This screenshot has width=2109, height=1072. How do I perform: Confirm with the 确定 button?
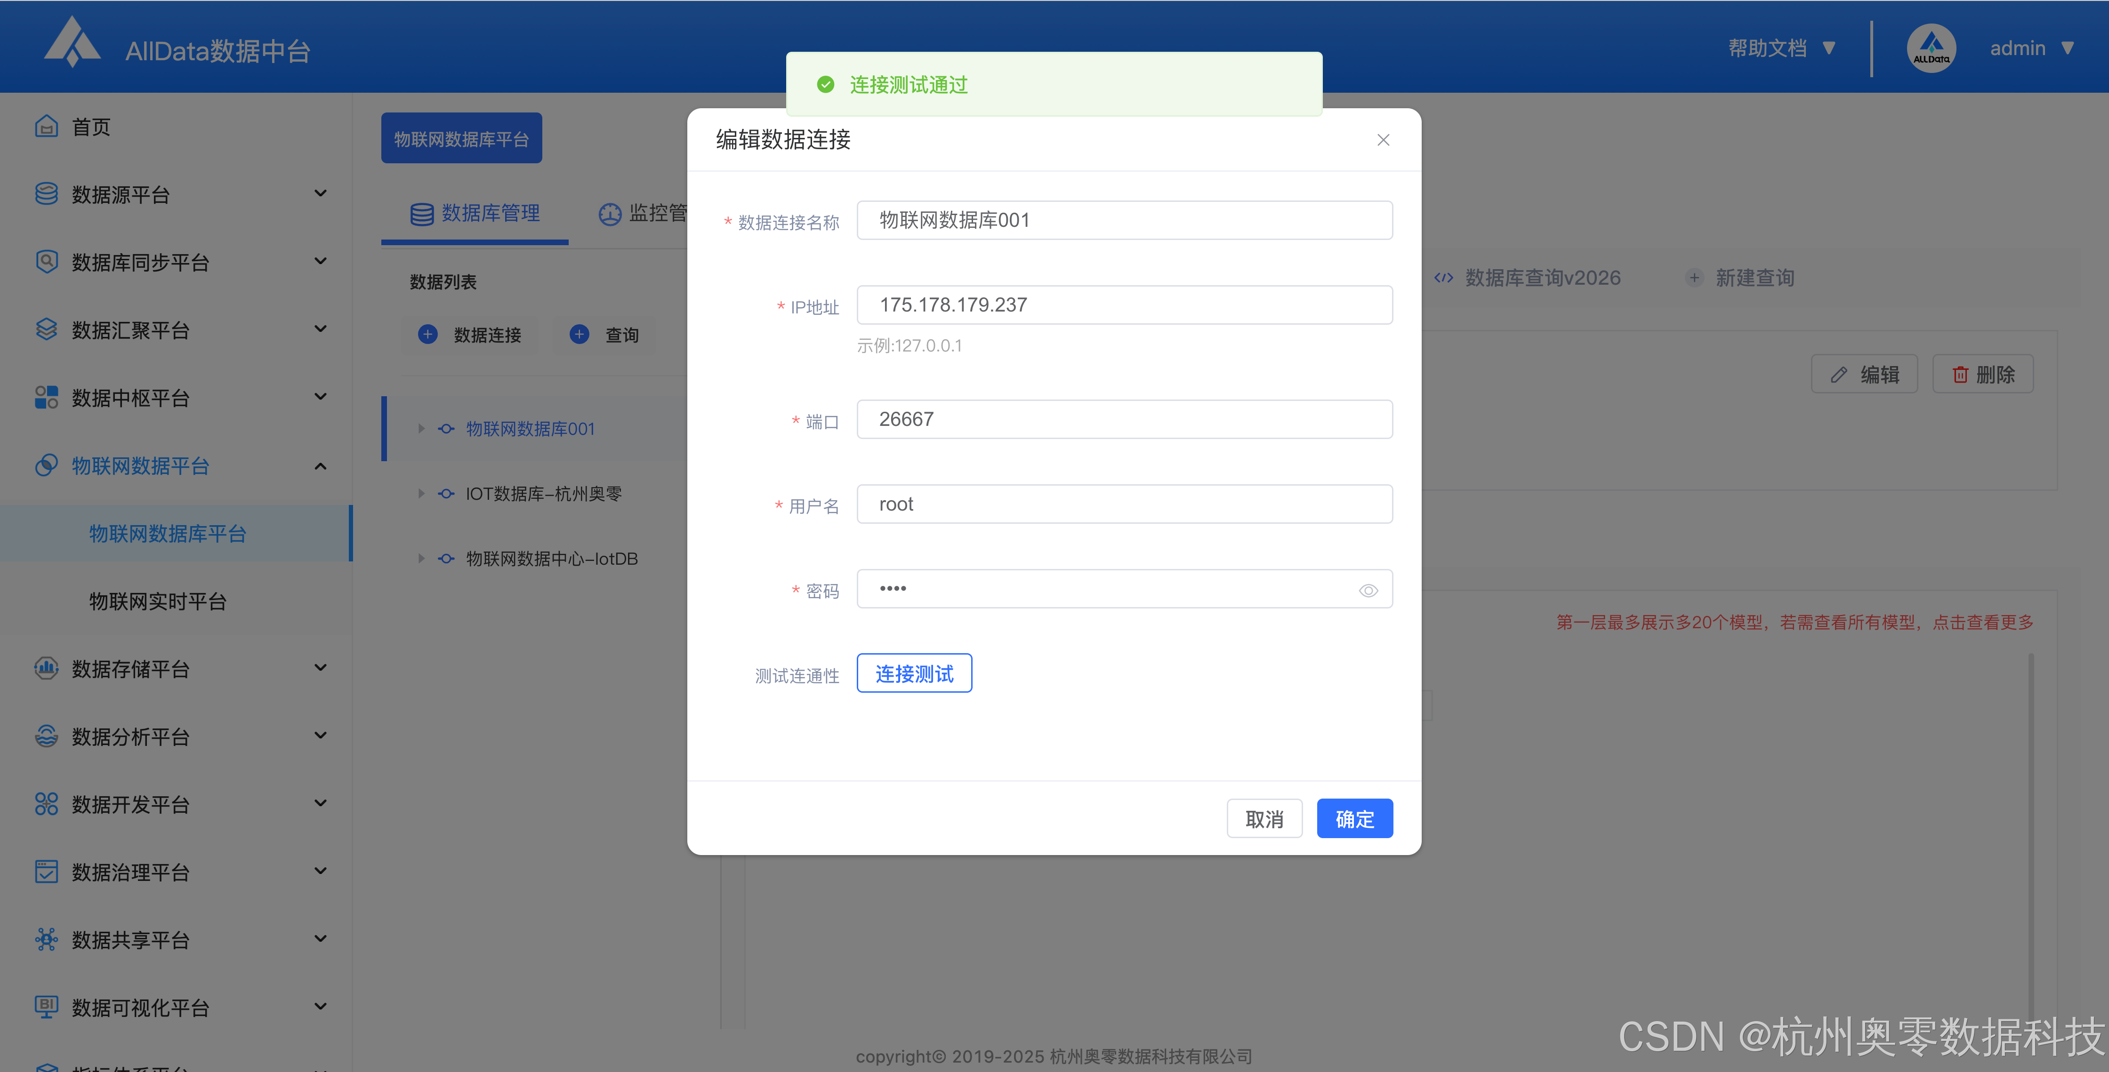(x=1354, y=818)
